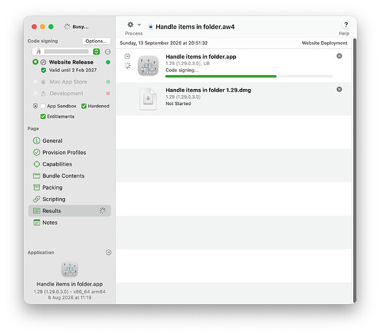Click the shield icon beside App Sandbox

pos(36,106)
